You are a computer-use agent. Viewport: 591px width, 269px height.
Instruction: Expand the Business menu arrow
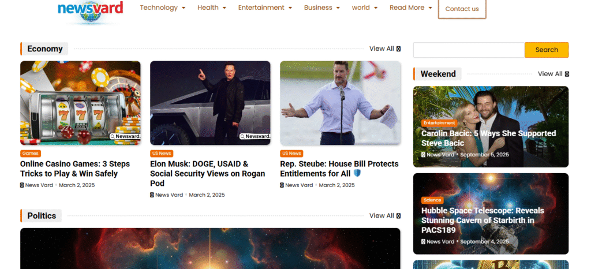click(338, 8)
